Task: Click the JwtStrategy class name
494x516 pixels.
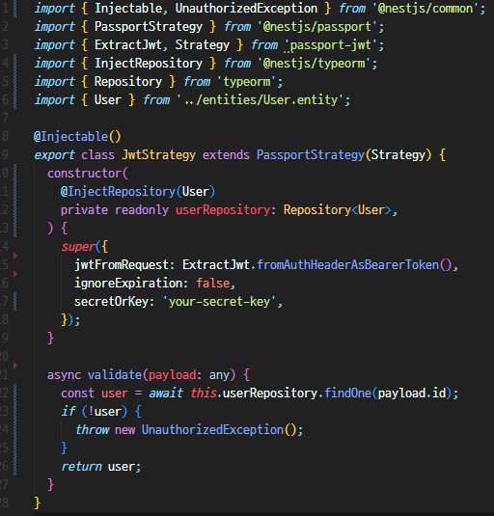Action: (x=158, y=155)
